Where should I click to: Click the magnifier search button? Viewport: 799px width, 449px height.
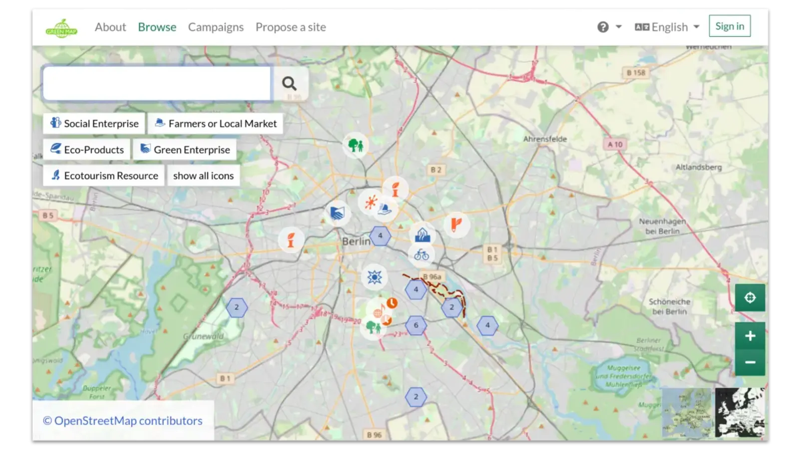tap(290, 83)
